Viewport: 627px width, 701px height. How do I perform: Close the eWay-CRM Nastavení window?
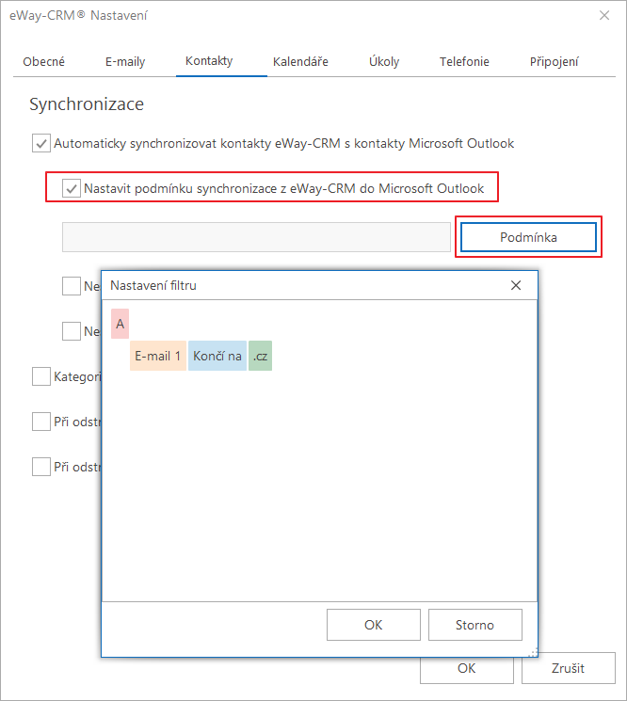[604, 15]
